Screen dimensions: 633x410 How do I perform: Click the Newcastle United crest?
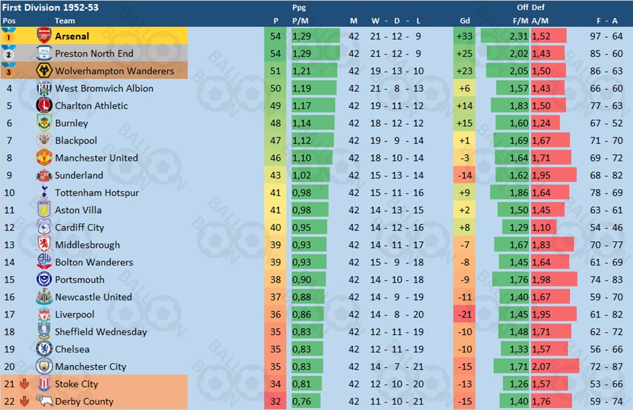(x=44, y=297)
